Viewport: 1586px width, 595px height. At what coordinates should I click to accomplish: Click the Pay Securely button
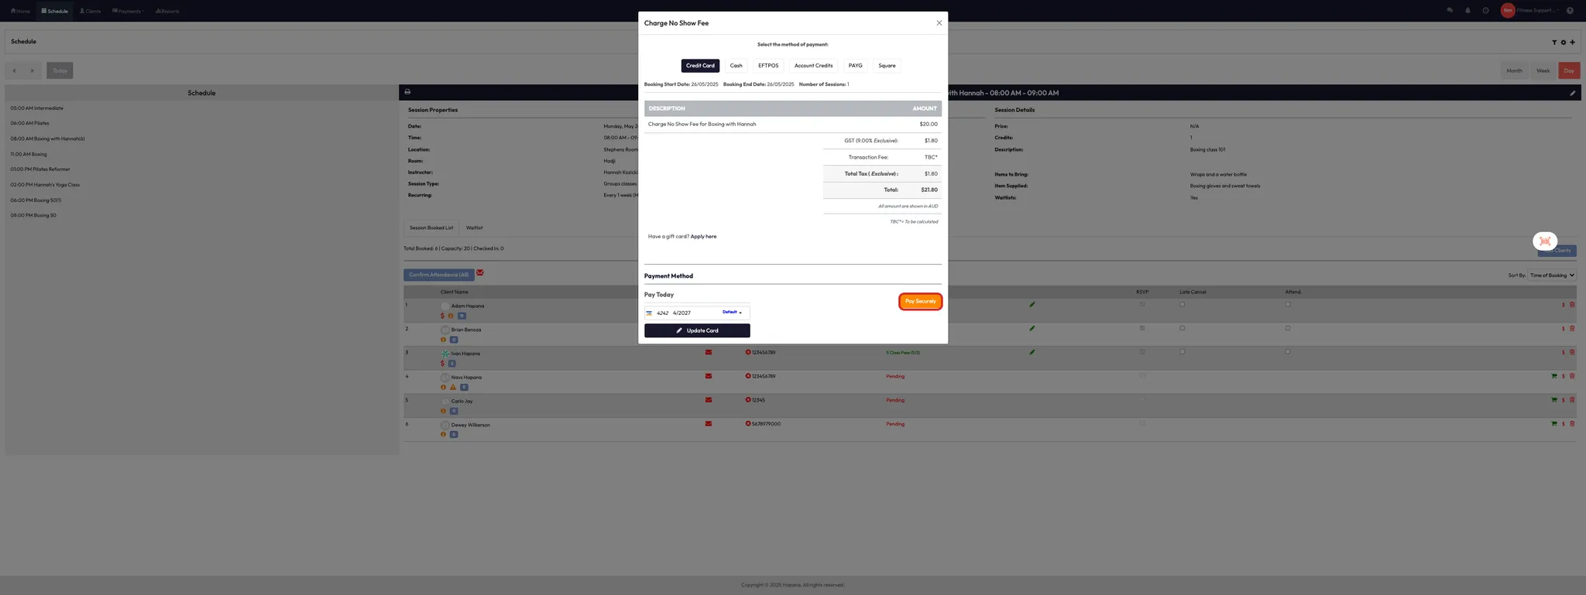pyautogui.click(x=920, y=301)
